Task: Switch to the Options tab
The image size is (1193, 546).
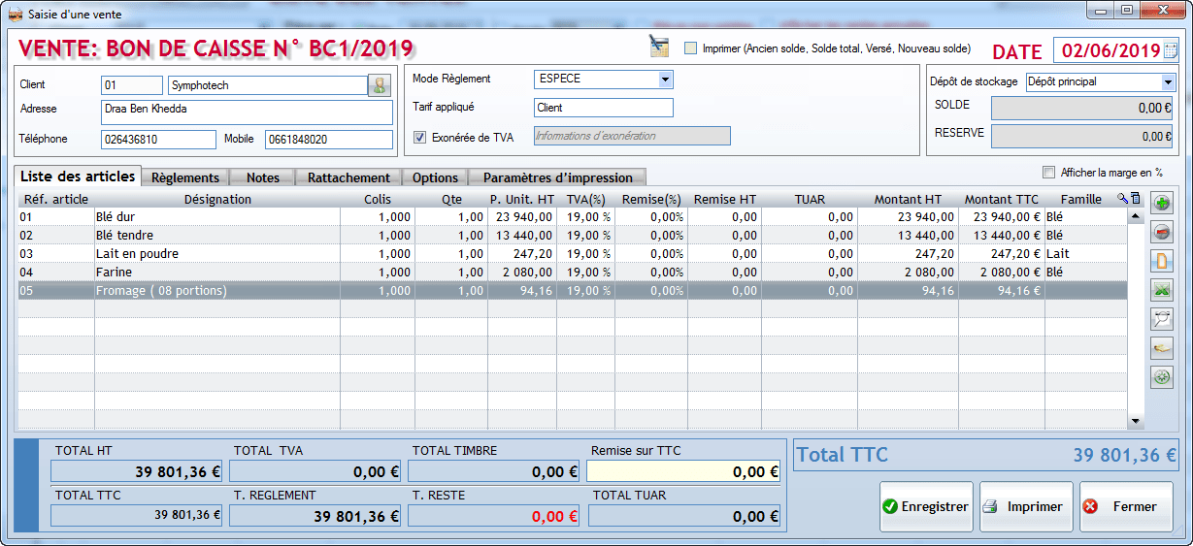Action: pos(435,177)
